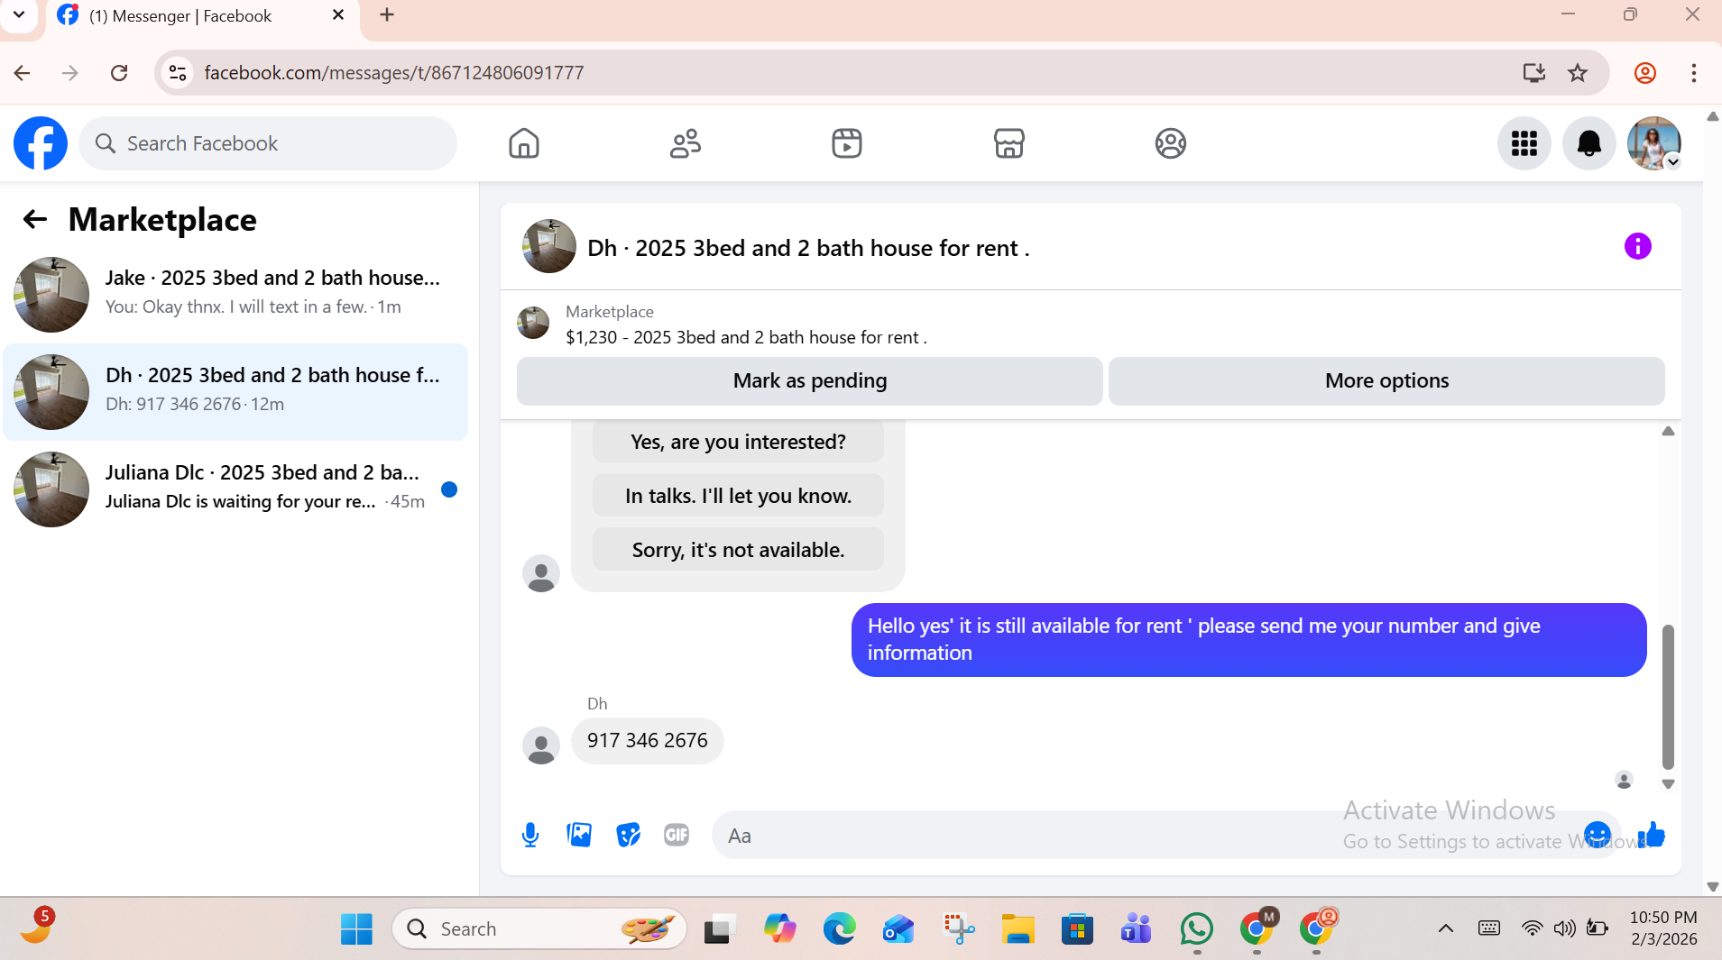Open the tab search dropdown arrow
This screenshot has height=960, width=1722.
(18, 15)
